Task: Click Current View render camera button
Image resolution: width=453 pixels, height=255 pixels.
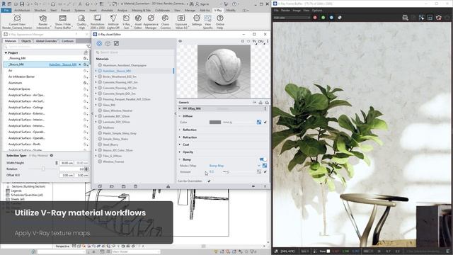Action: tap(17, 22)
